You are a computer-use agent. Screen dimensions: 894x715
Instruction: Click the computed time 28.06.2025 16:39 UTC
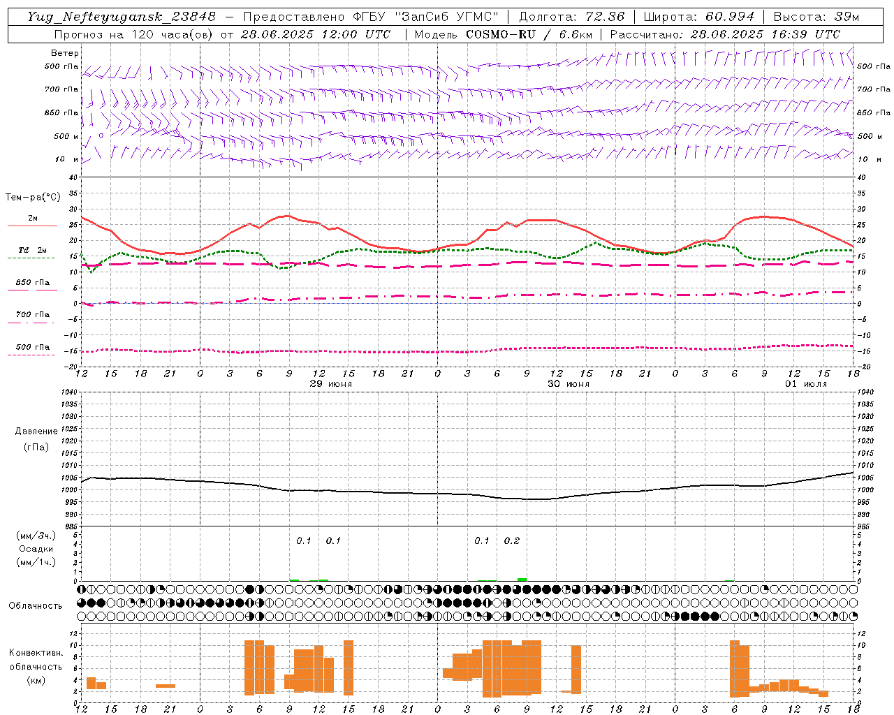765,34
